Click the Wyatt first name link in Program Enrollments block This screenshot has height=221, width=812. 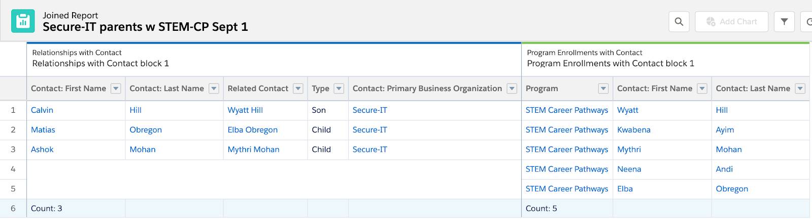pyautogui.click(x=628, y=110)
